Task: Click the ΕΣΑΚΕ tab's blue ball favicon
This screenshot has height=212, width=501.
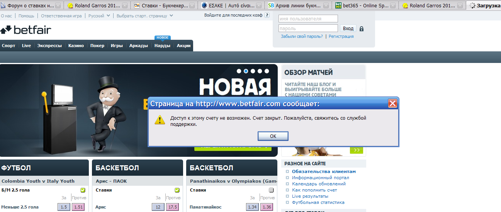Action: [204, 6]
